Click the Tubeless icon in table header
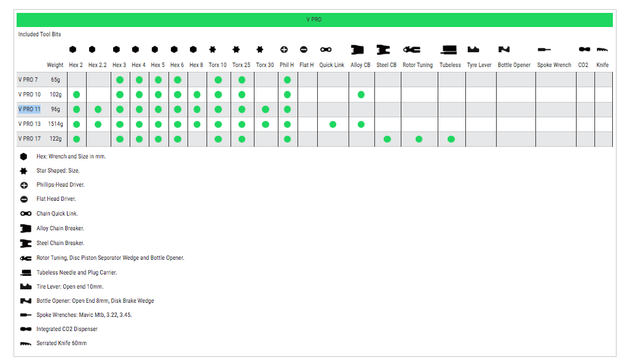The height and width of the screenshot is (363, 627). tap(449, 49)
